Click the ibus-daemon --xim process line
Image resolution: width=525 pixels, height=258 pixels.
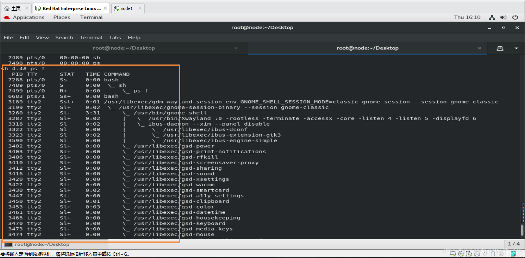(x=139, y=124)
